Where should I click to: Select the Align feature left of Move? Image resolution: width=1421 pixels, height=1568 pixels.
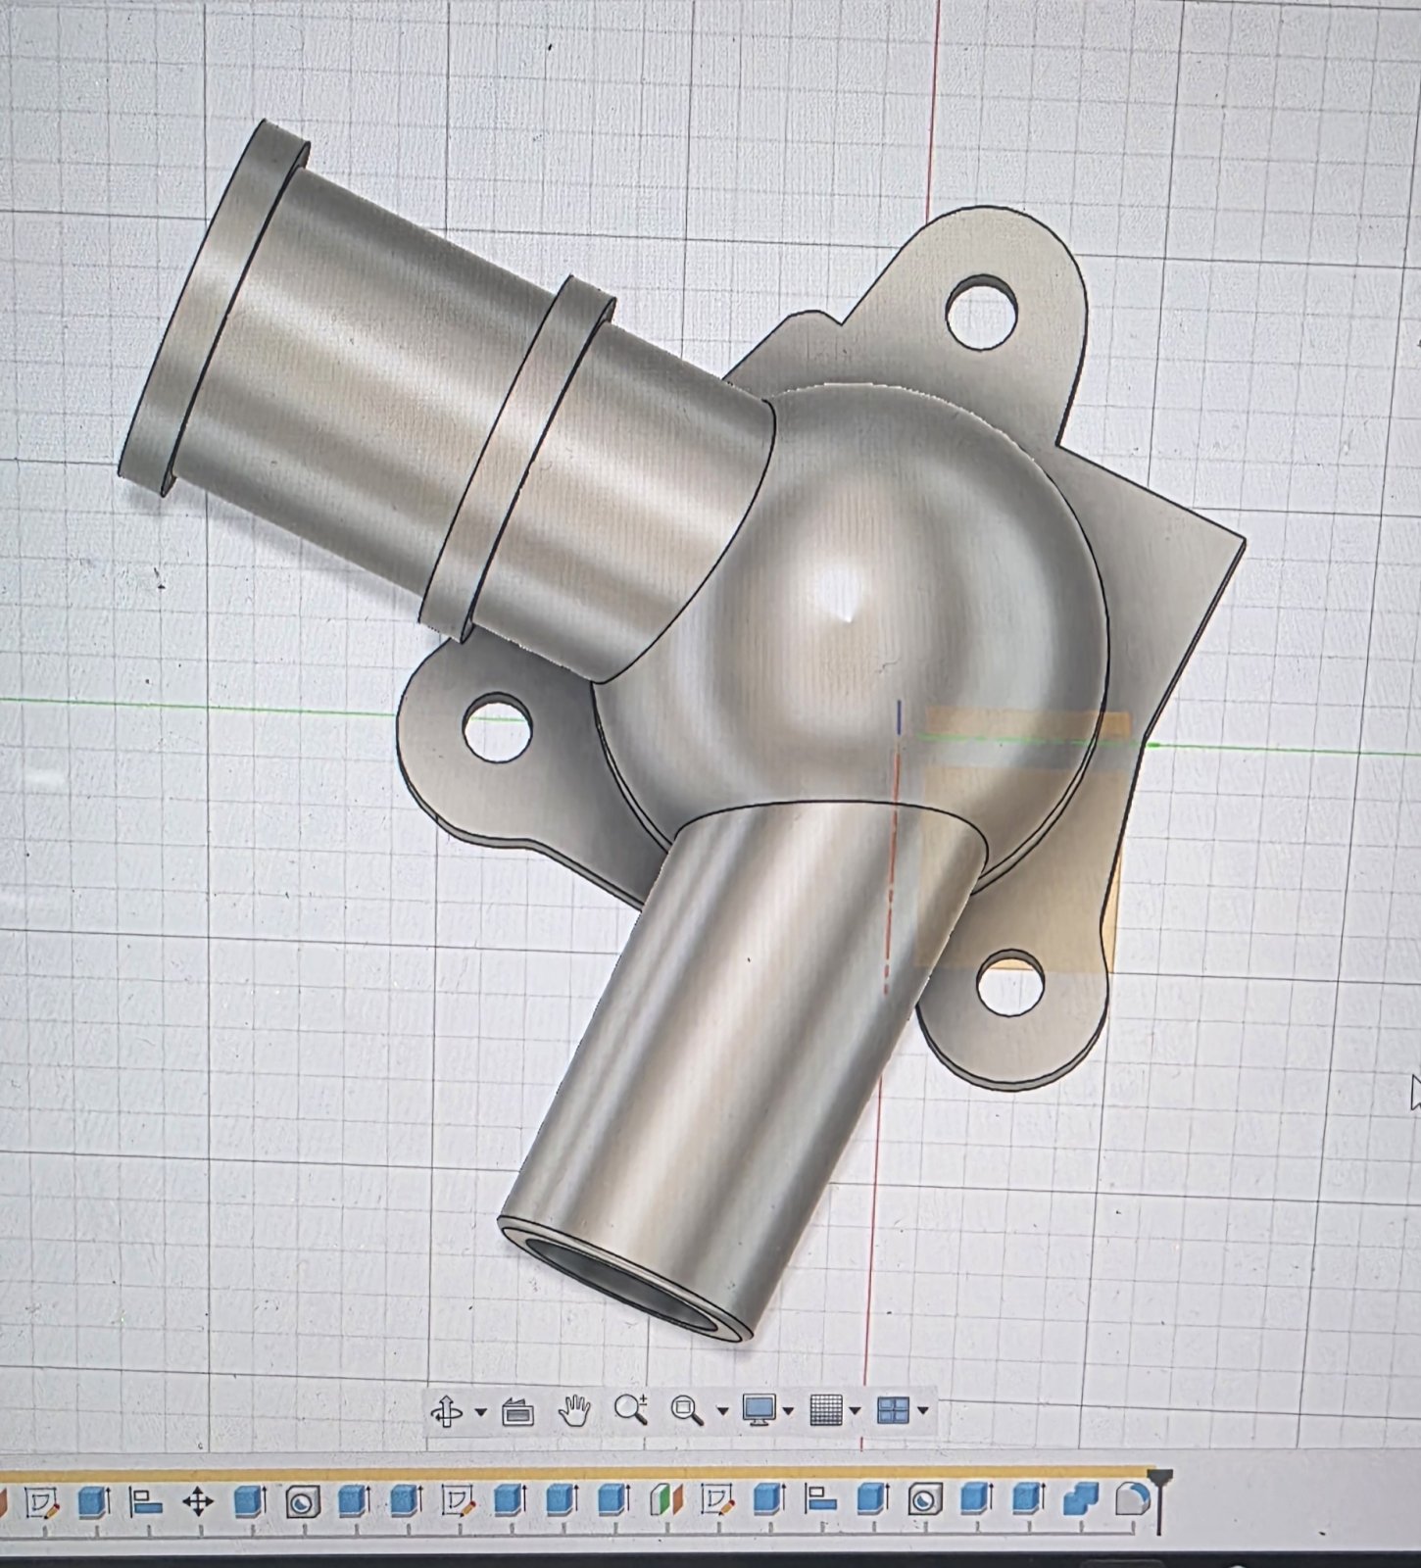146,1501
